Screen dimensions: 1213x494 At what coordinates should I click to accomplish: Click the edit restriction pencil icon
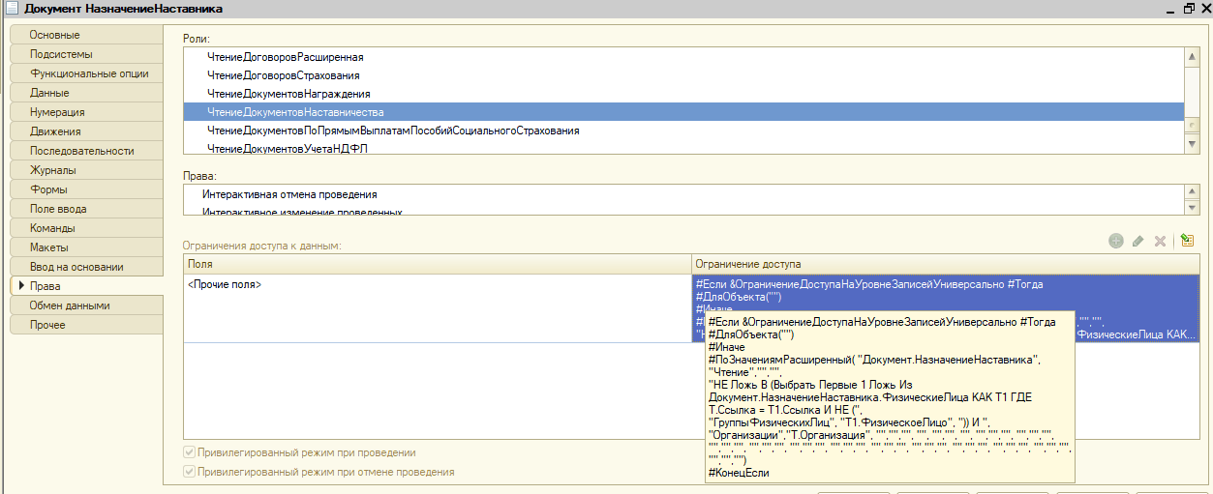pos(1137,241)
